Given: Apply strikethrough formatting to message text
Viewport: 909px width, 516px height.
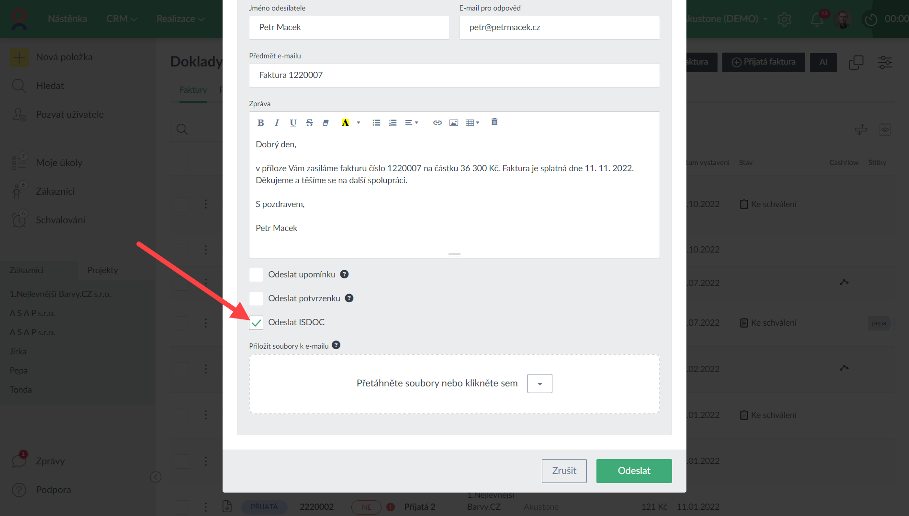Looking at the screenshot, I should point(309,123).
